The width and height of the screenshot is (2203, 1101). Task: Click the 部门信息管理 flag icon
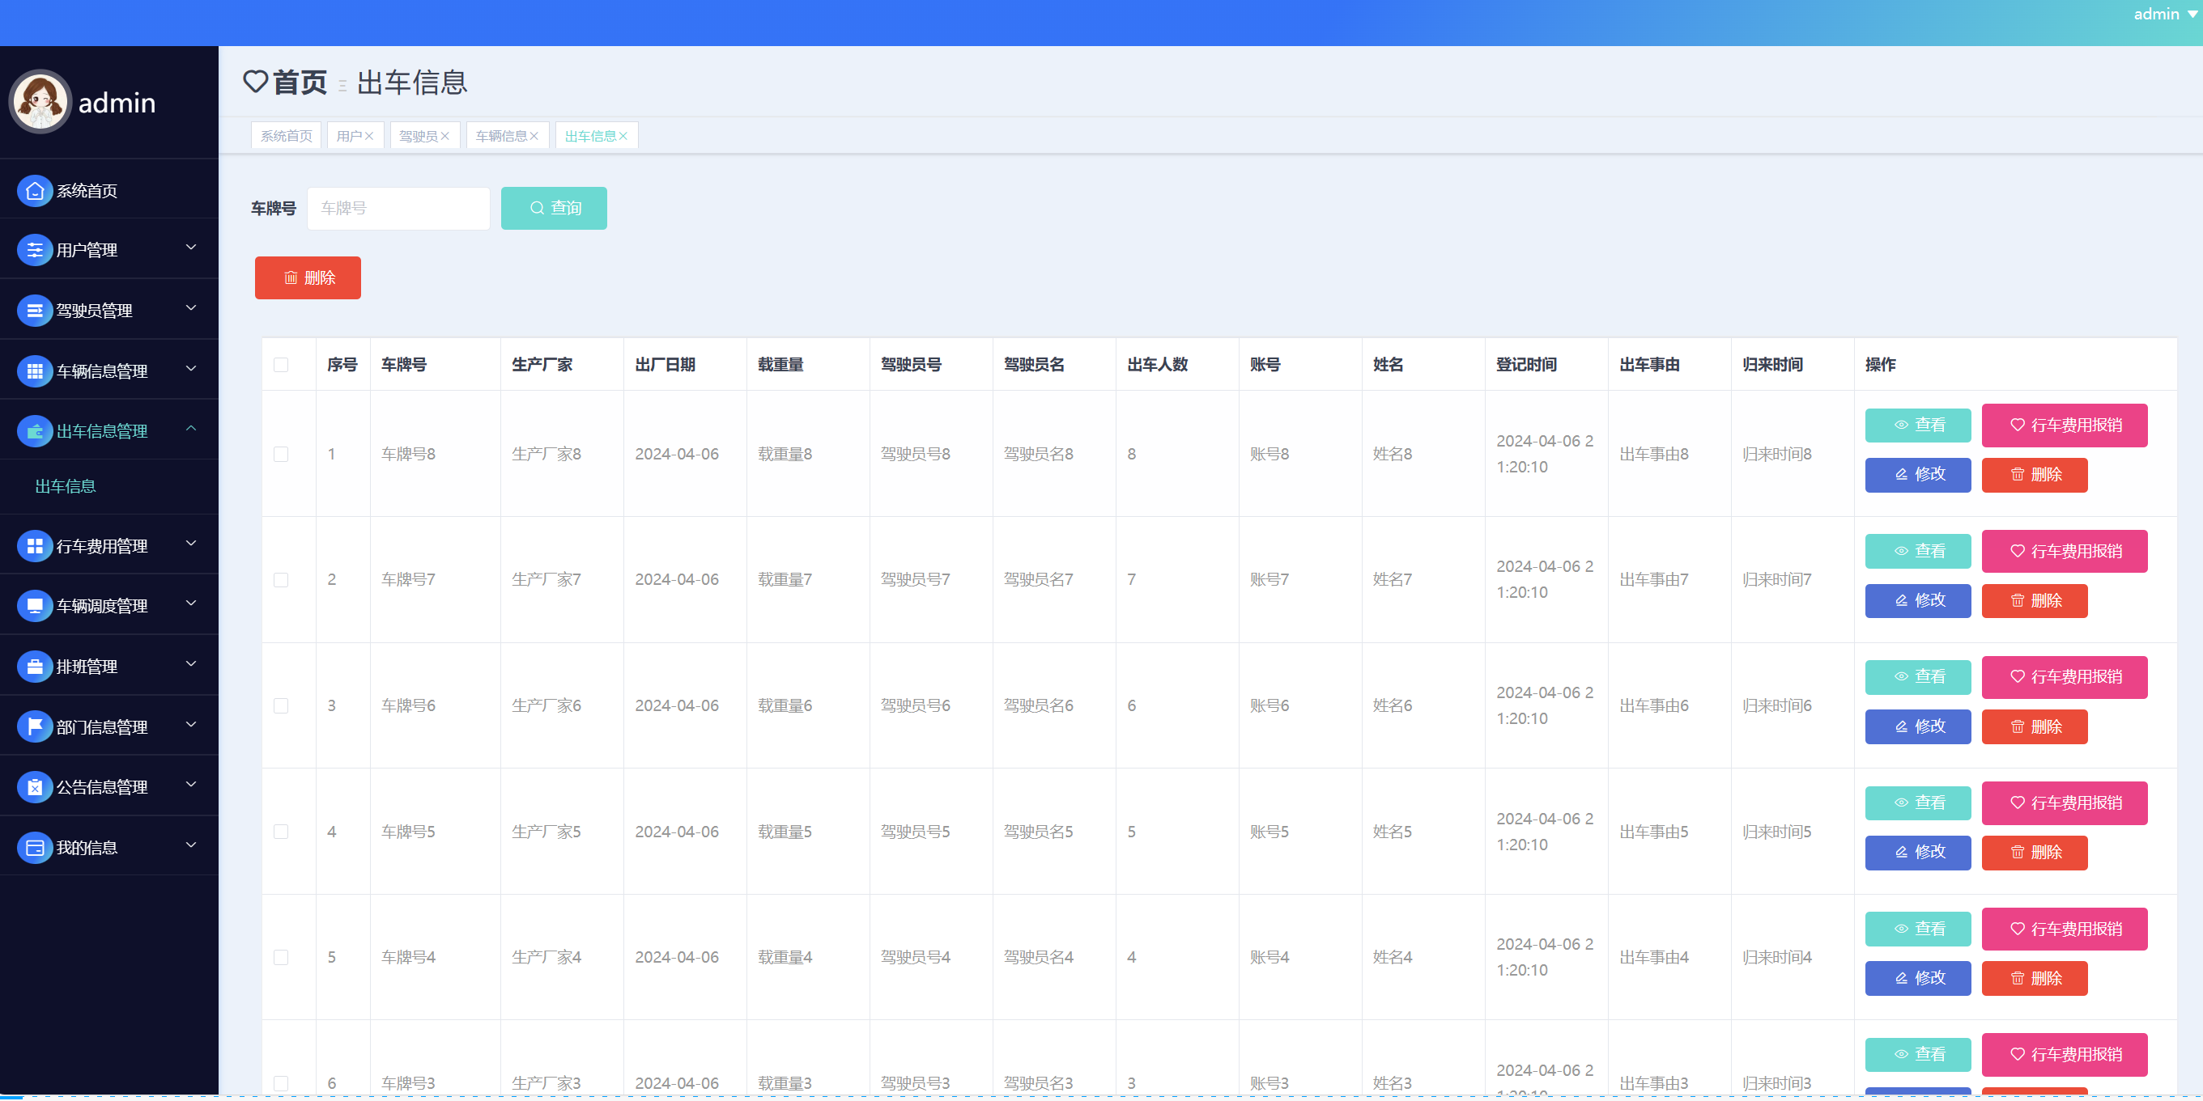coord(34,726)
